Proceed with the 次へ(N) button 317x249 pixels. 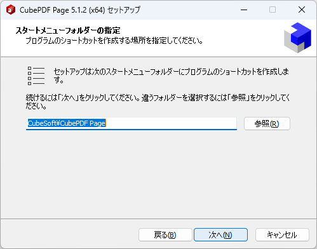click(x=220, y=235)
